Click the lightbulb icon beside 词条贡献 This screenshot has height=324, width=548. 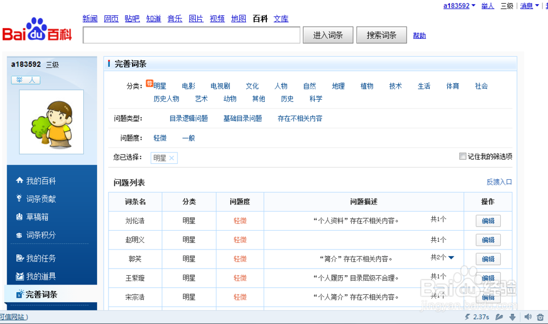pos(19,198)
